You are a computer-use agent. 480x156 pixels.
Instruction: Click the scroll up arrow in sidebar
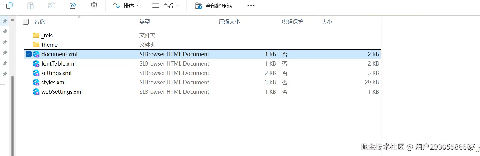pyautogui.click(x=12, y=20)
